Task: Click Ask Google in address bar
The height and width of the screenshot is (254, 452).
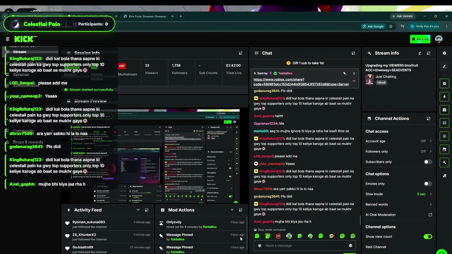Action: click(373, 26)
